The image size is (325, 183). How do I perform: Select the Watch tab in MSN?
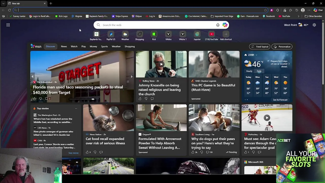pyautogui.click(x=74, y=47)
